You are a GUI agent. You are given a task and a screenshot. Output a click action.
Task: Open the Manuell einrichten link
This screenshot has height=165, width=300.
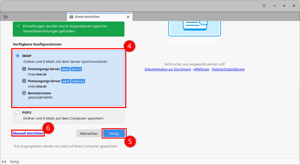point(28,133)
